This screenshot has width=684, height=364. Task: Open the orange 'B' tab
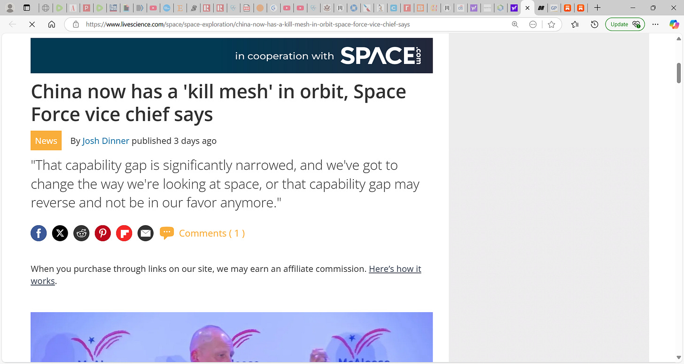420,8
